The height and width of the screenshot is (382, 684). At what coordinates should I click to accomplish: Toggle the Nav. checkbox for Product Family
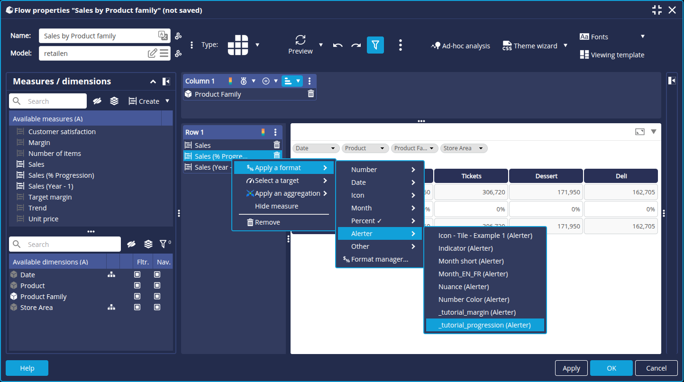(157, 297)
